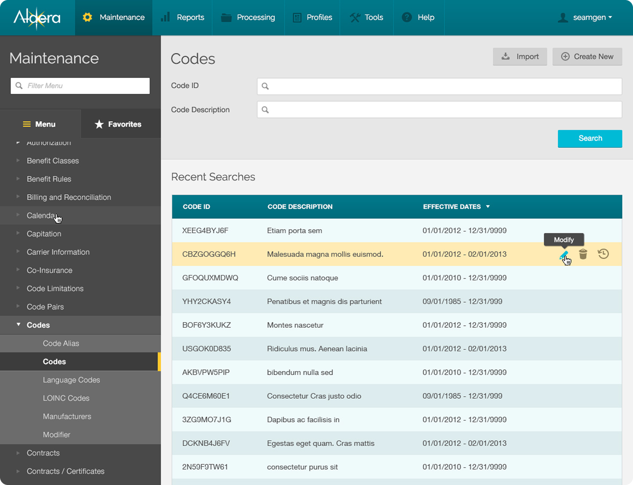Click the Code ID input field

pyautogui.click(x=440, y=86)
